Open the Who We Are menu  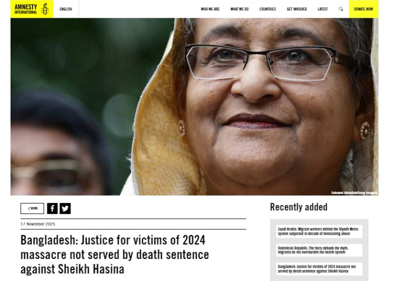tap(210, 9)
